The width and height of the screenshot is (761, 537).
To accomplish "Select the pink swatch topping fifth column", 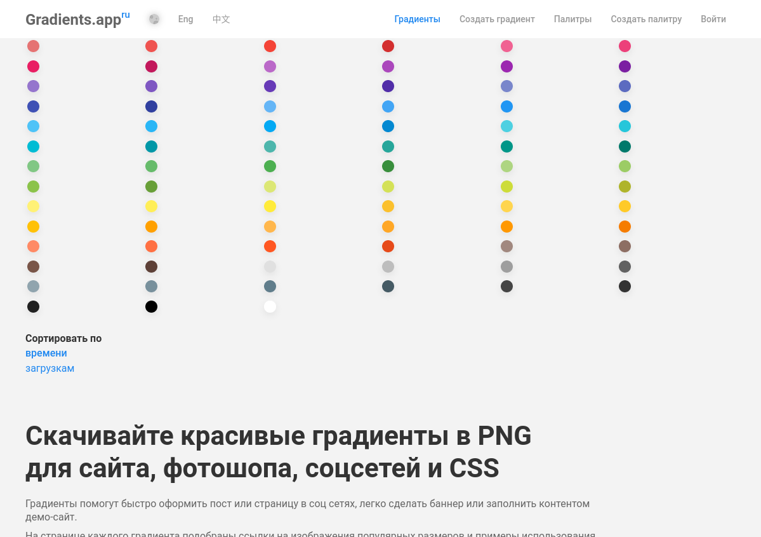I will pos(506,46).
